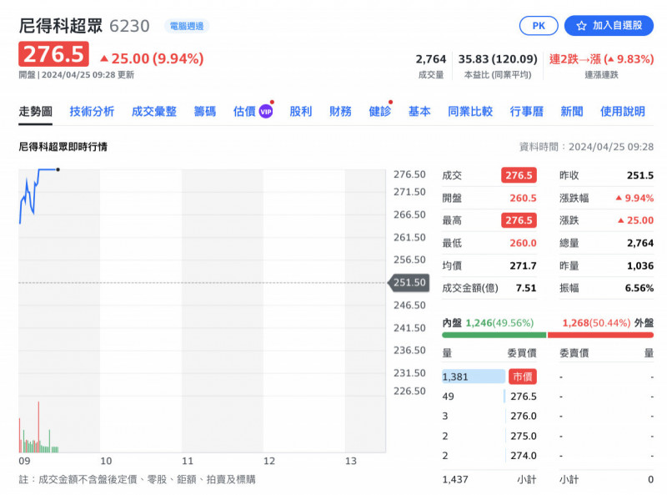
Task: Click the 275.0 bid price row
Action: (489, 436)
